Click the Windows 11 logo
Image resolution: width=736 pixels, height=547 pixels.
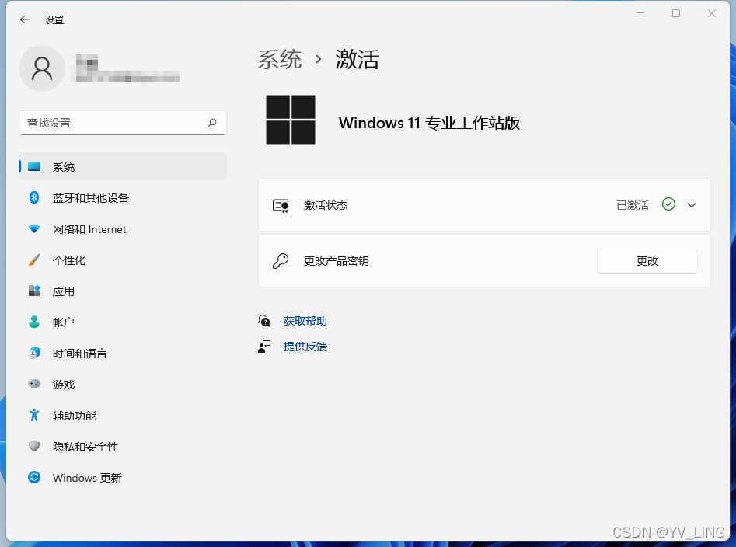click(291, 120)
